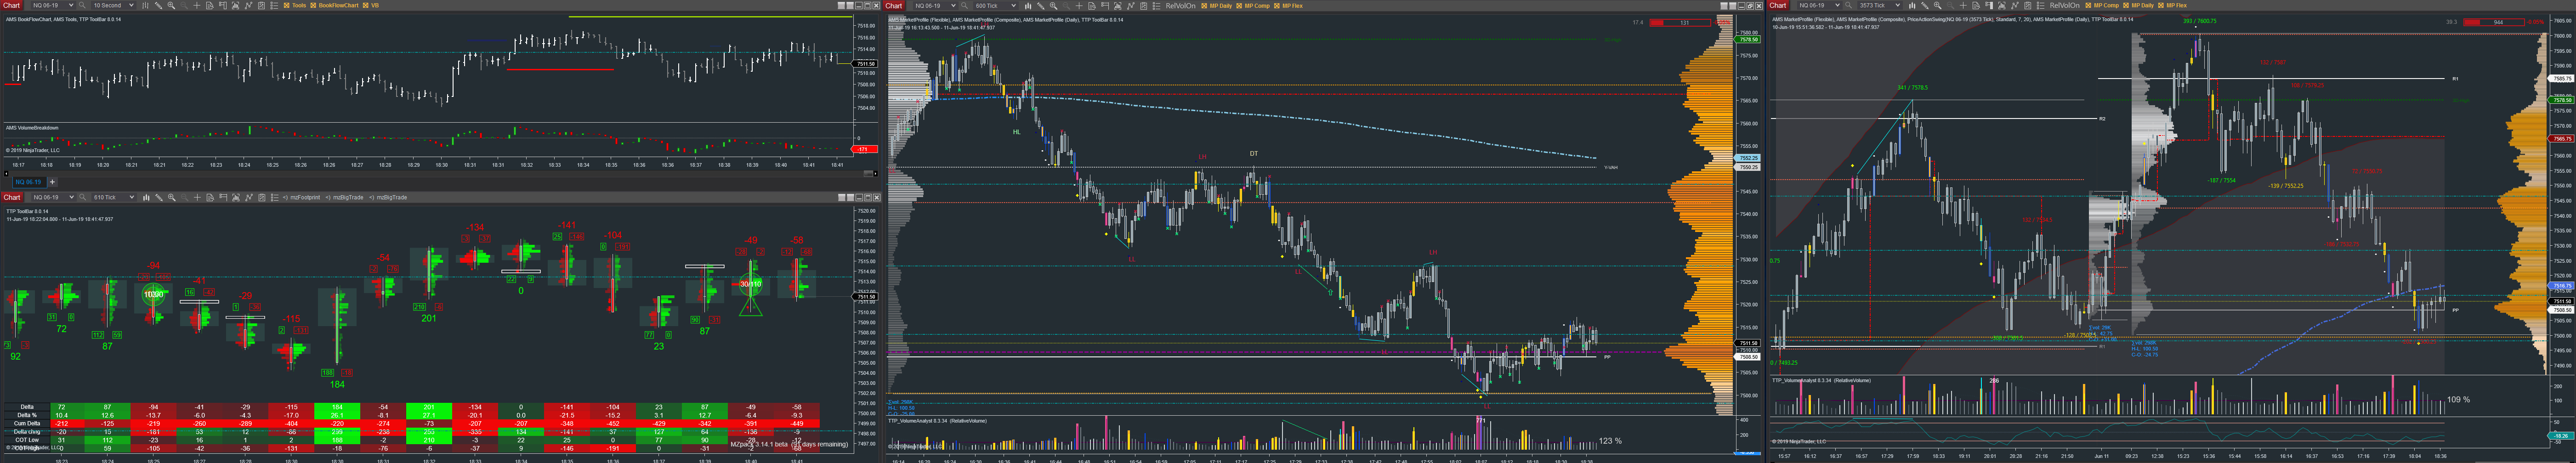This screenshot has width=2576, height=463.
Task: Open the bar style icon in 10 Second chart
Action: coord(145,5)
